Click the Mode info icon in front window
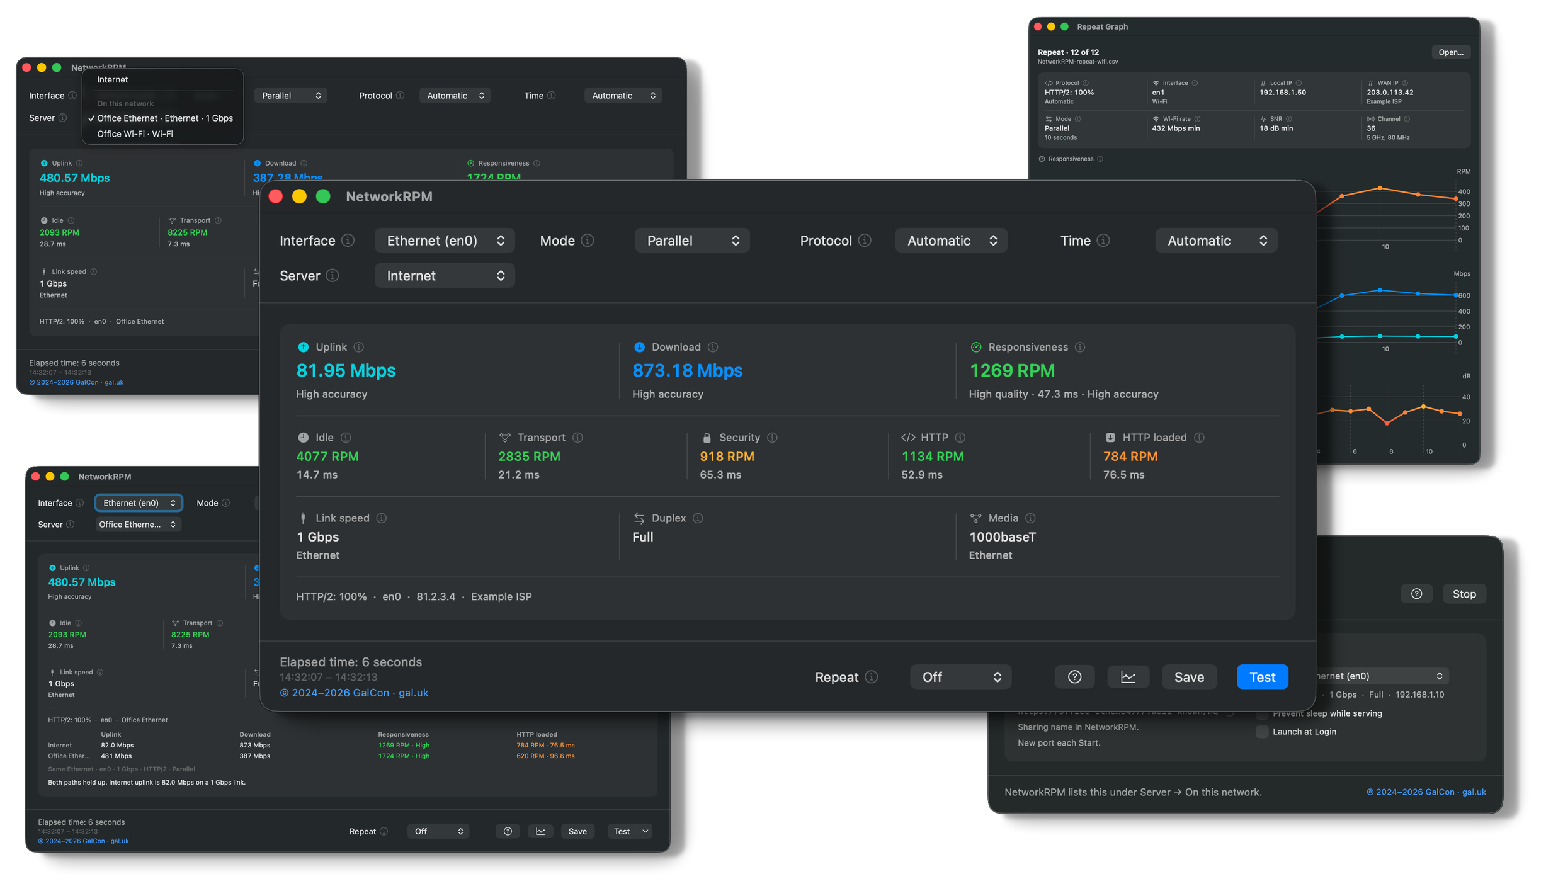1546x891 pixels. [588, 241]
